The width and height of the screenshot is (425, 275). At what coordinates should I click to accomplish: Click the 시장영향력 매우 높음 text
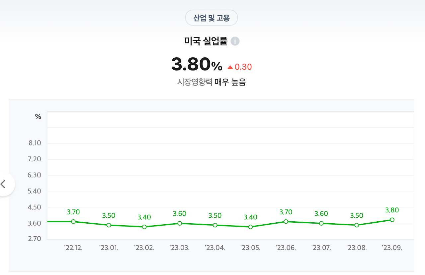point(212,82)
